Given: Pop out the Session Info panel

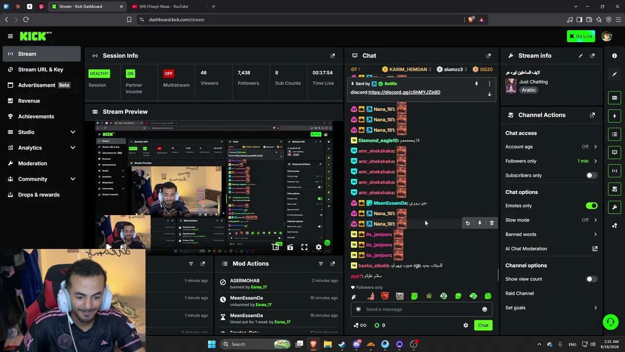Looking at the screenshot, I should click(x=333, y=56).
